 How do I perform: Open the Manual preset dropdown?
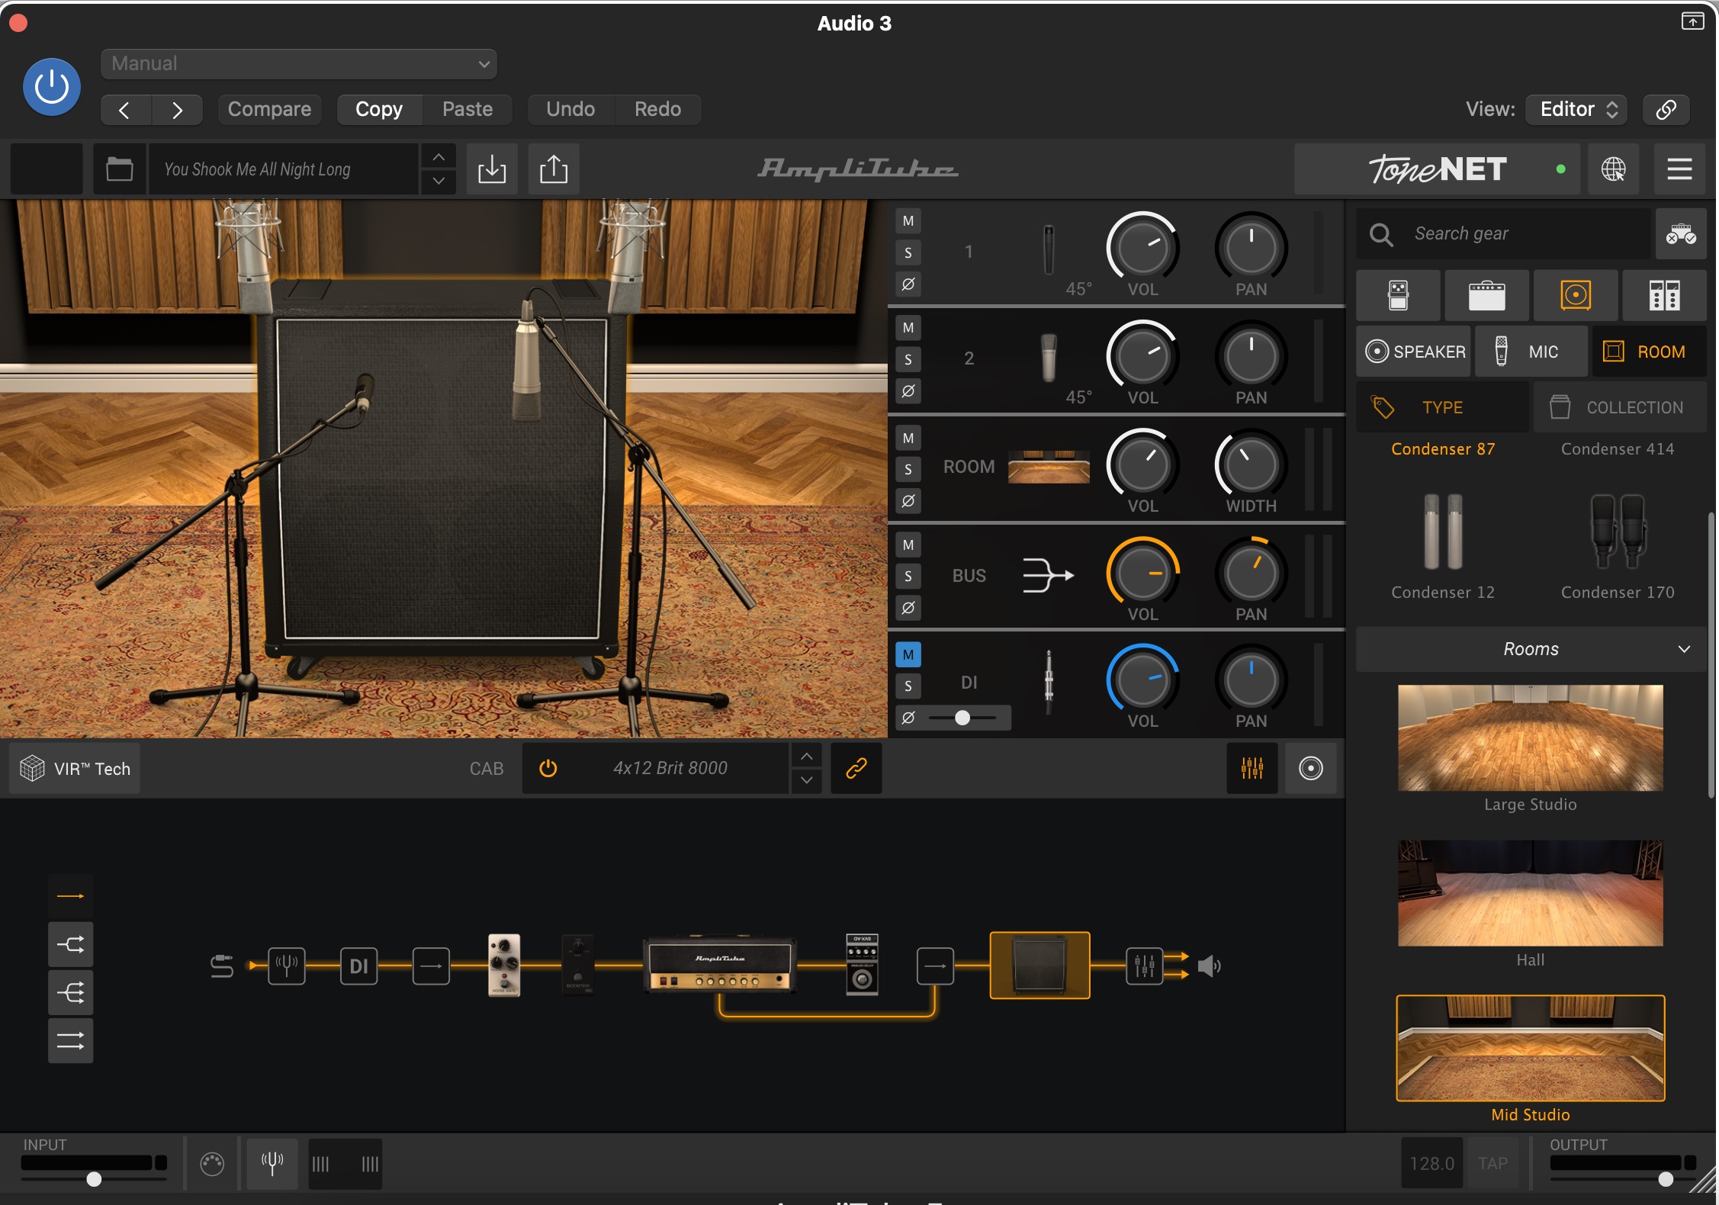tap(298, 64)
